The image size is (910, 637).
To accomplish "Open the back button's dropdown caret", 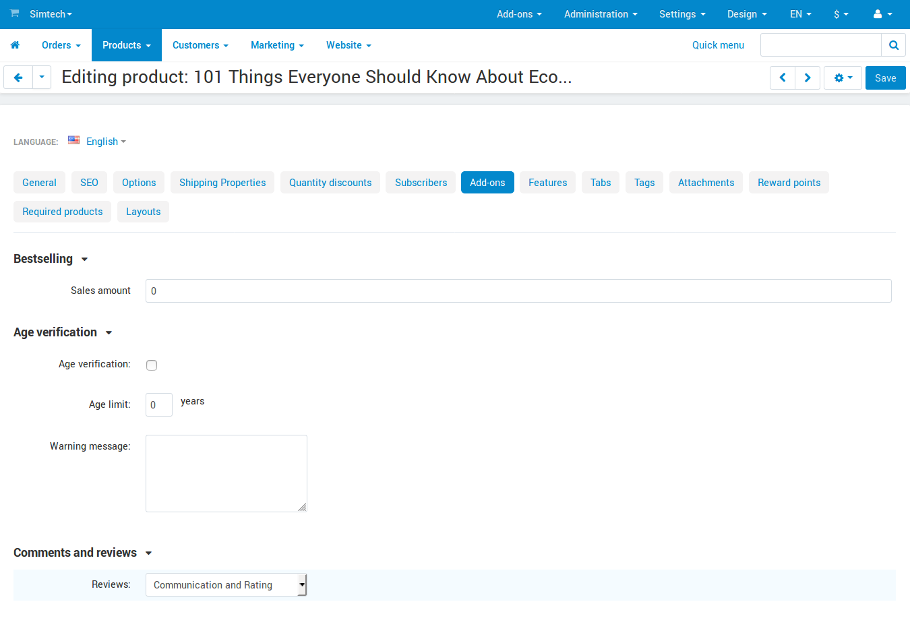I will 42,78.
